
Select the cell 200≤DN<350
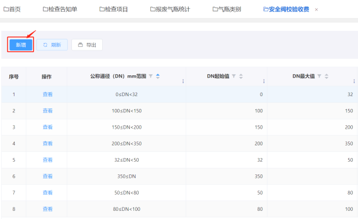point(126,144)
